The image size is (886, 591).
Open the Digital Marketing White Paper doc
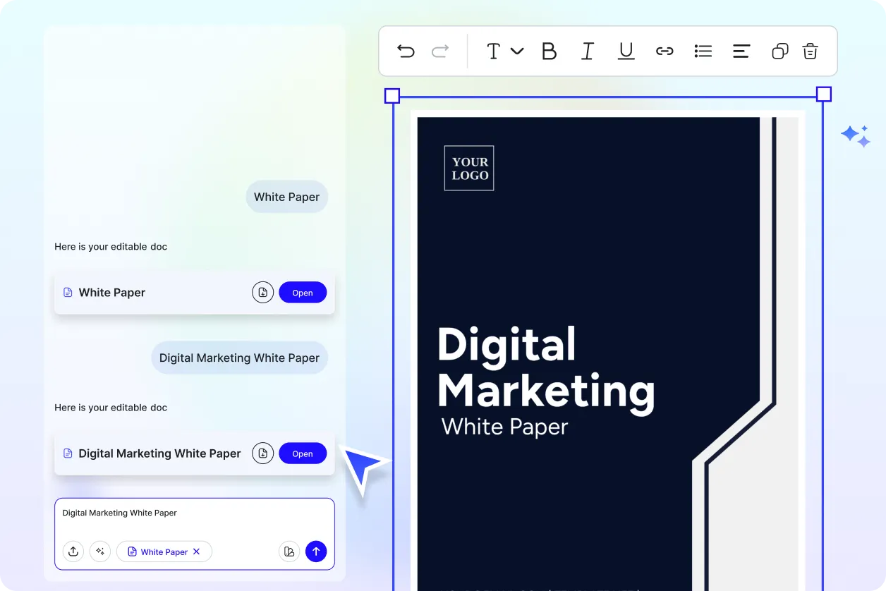(303, 453)
